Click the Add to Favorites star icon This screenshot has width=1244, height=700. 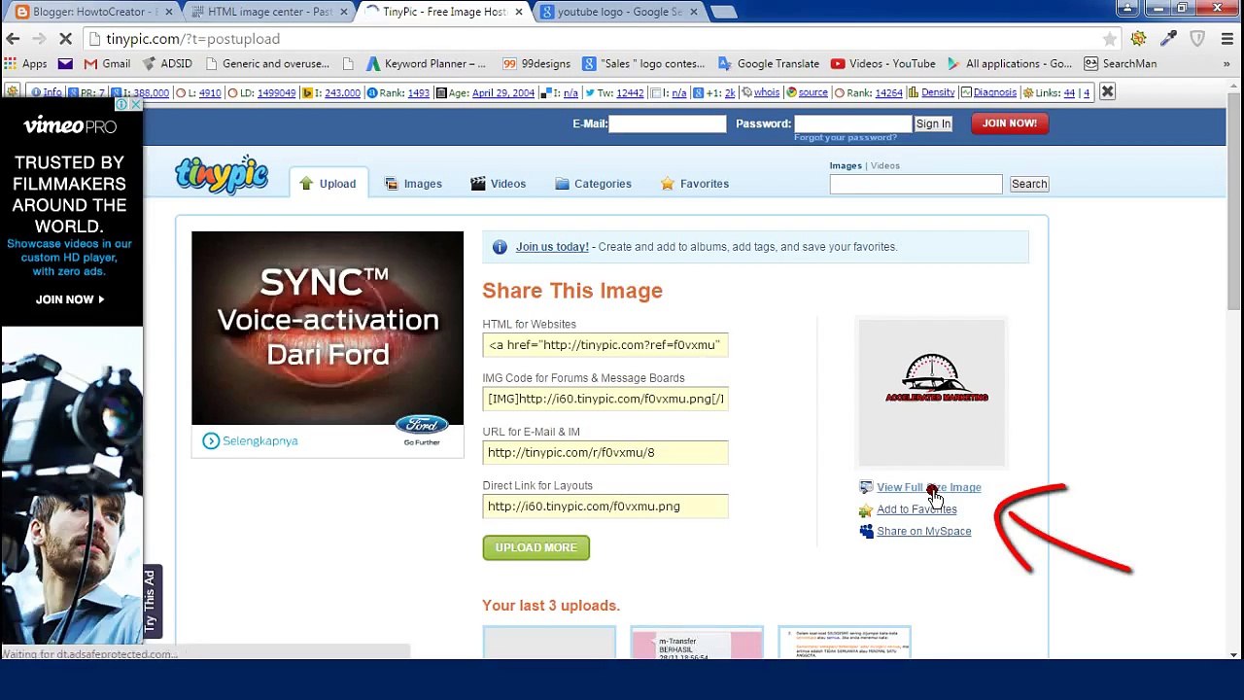pos(866,509)
